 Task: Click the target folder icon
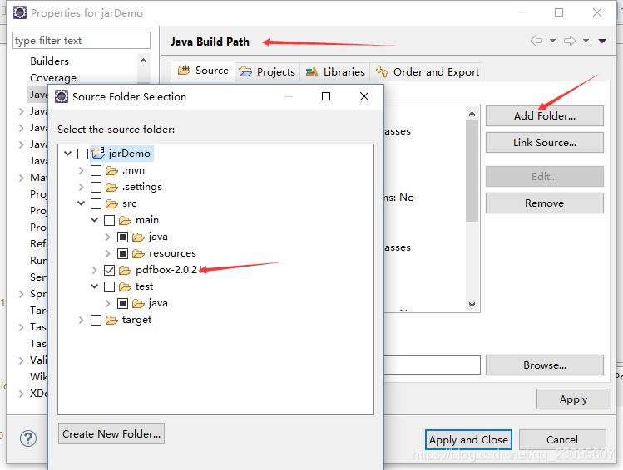click(x=111, y=320)
